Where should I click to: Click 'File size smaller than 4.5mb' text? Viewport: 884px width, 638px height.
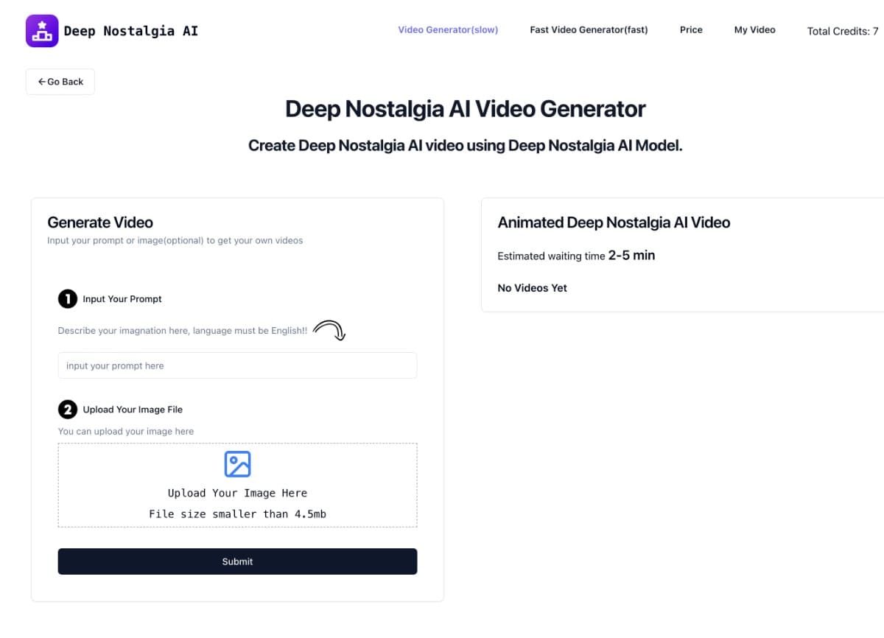click(237, 514)
